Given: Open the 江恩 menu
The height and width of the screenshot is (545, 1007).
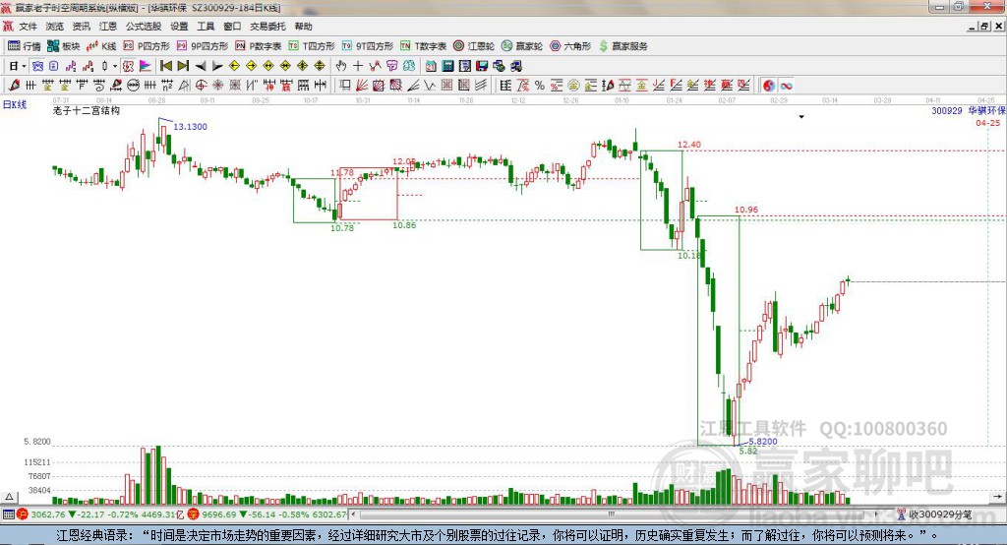Looking at the screenshot, I should pyautogui.click(x=108, y=27).
